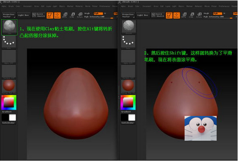Activate Move mode in left ZBrush window
Viewport: 238px width, 162px height.
coord(65,15)
